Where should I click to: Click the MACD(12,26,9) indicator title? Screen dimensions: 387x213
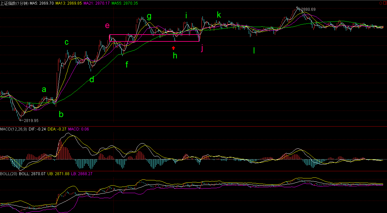pos(14,129)
